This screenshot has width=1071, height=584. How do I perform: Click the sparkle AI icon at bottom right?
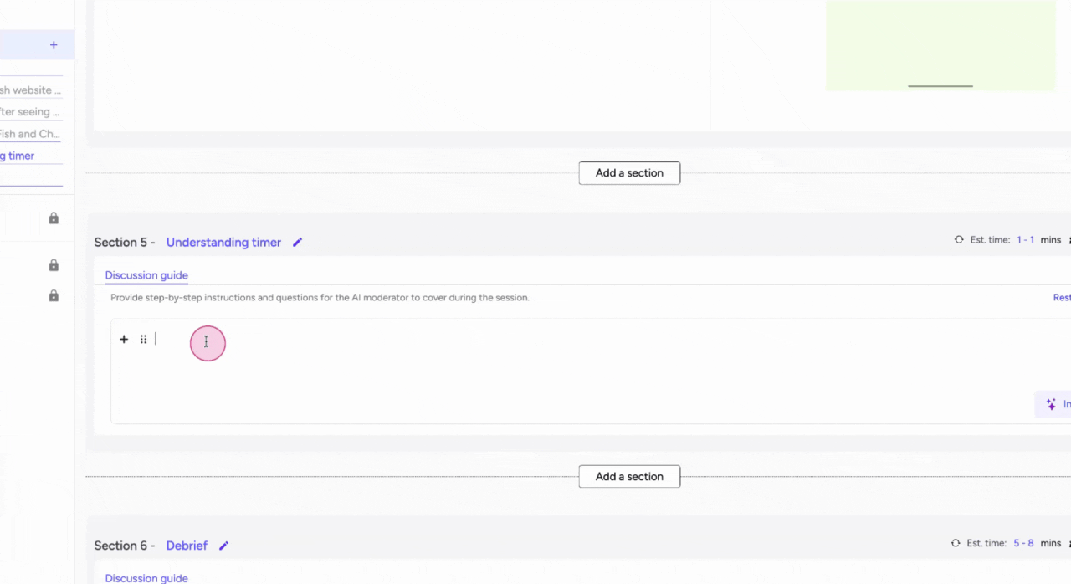pyautogui.click(x=1052, y=404)
